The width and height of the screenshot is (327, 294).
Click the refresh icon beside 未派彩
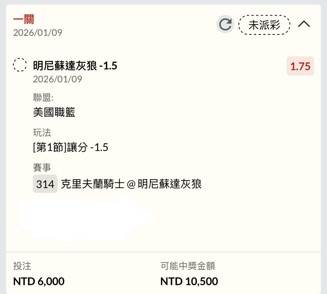(x=225, y=24)
